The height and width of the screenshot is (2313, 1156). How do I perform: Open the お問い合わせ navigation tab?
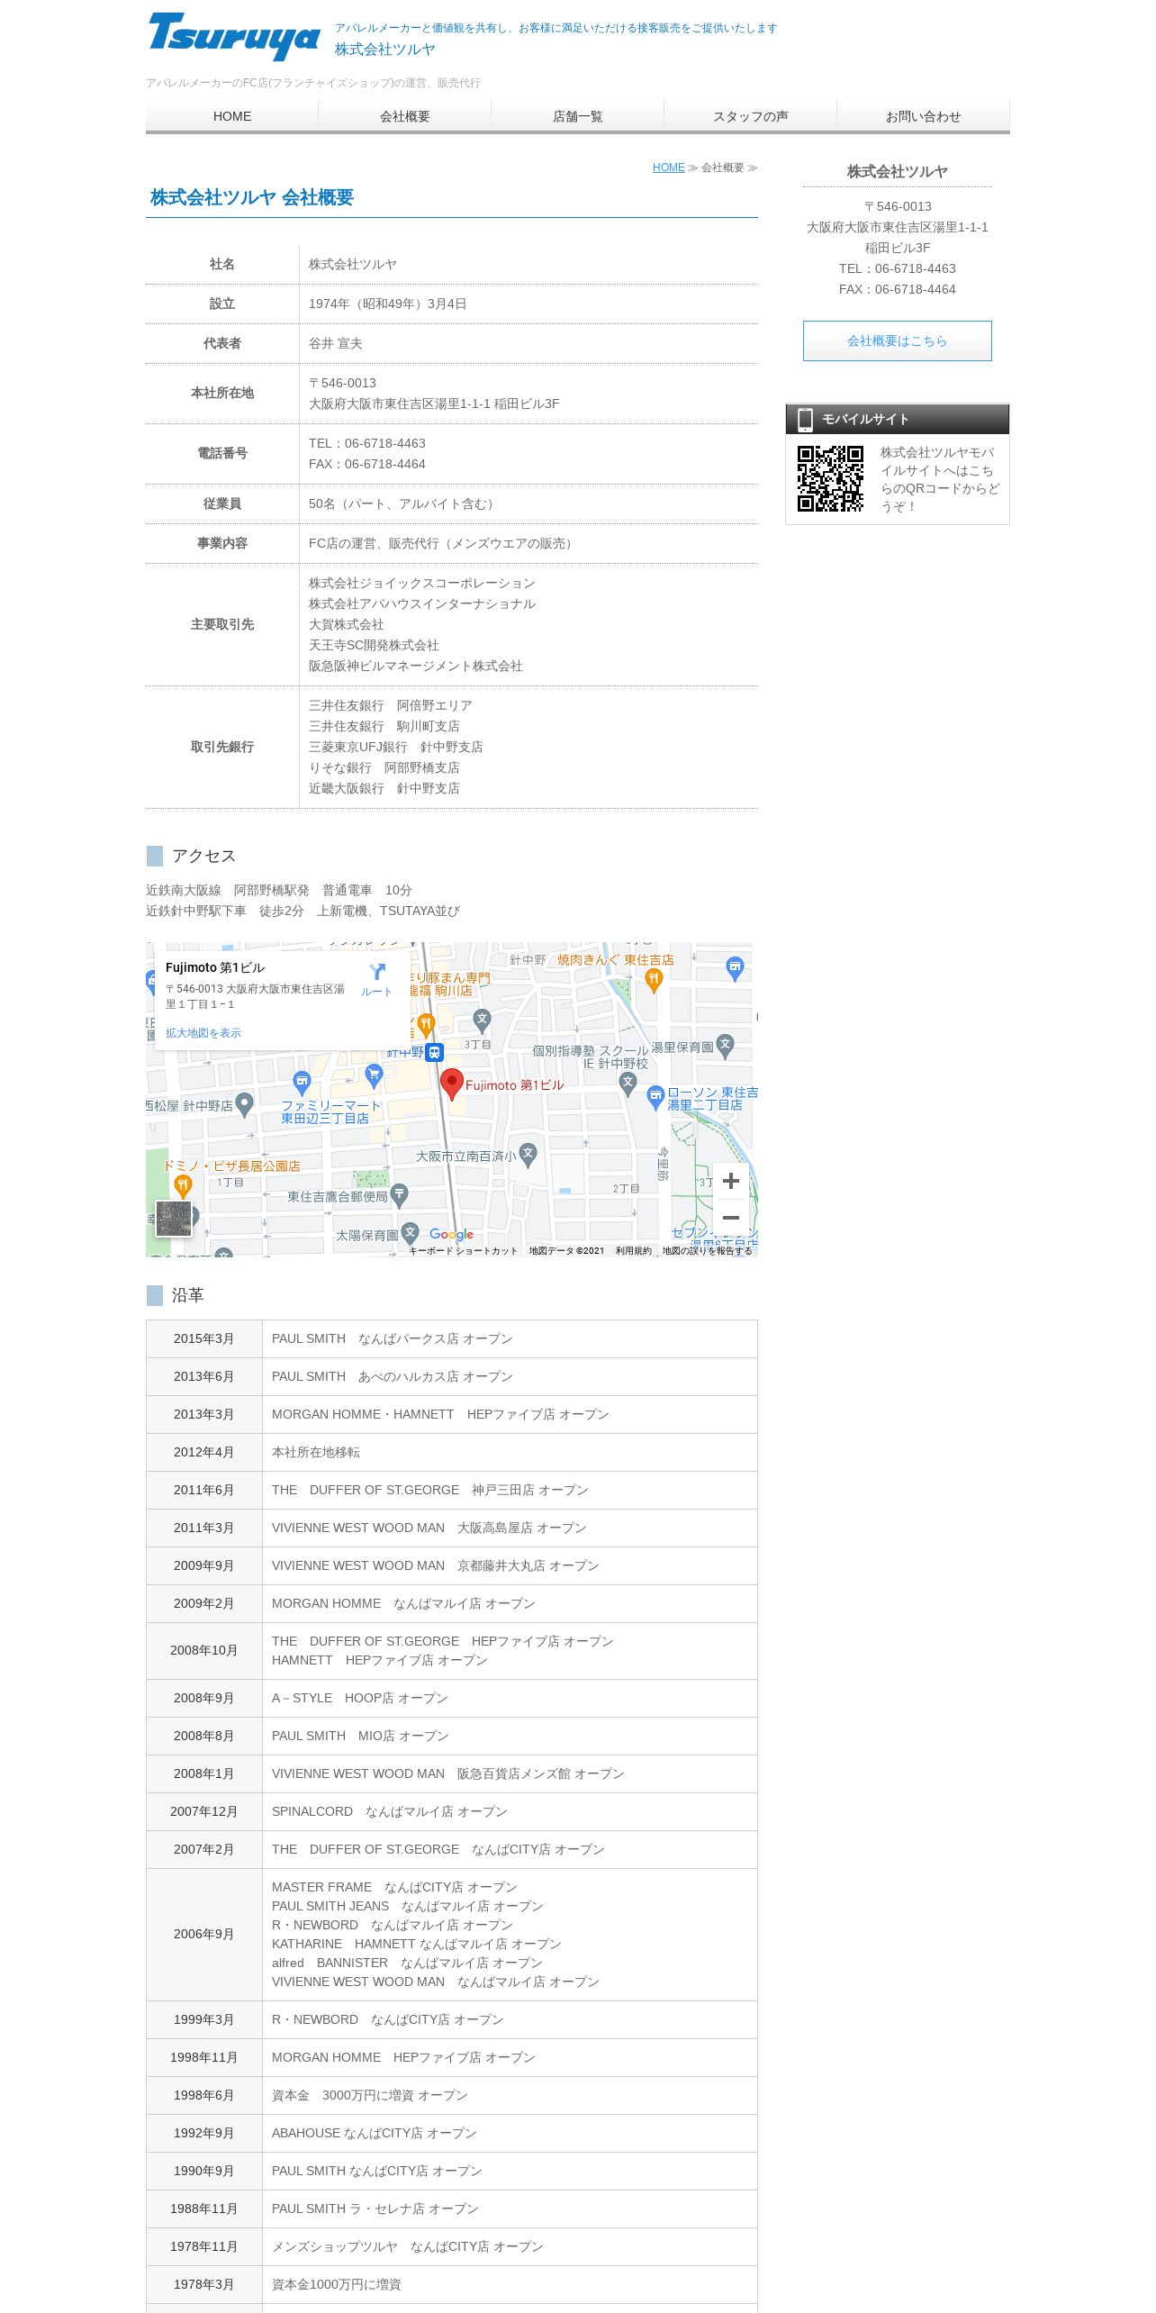924,116
